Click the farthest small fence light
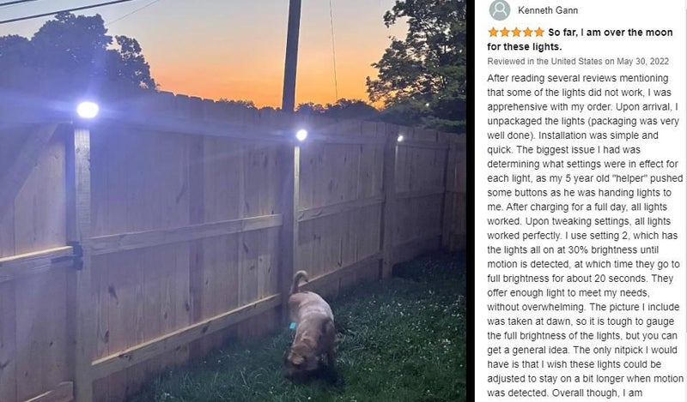 coord(399,138)
